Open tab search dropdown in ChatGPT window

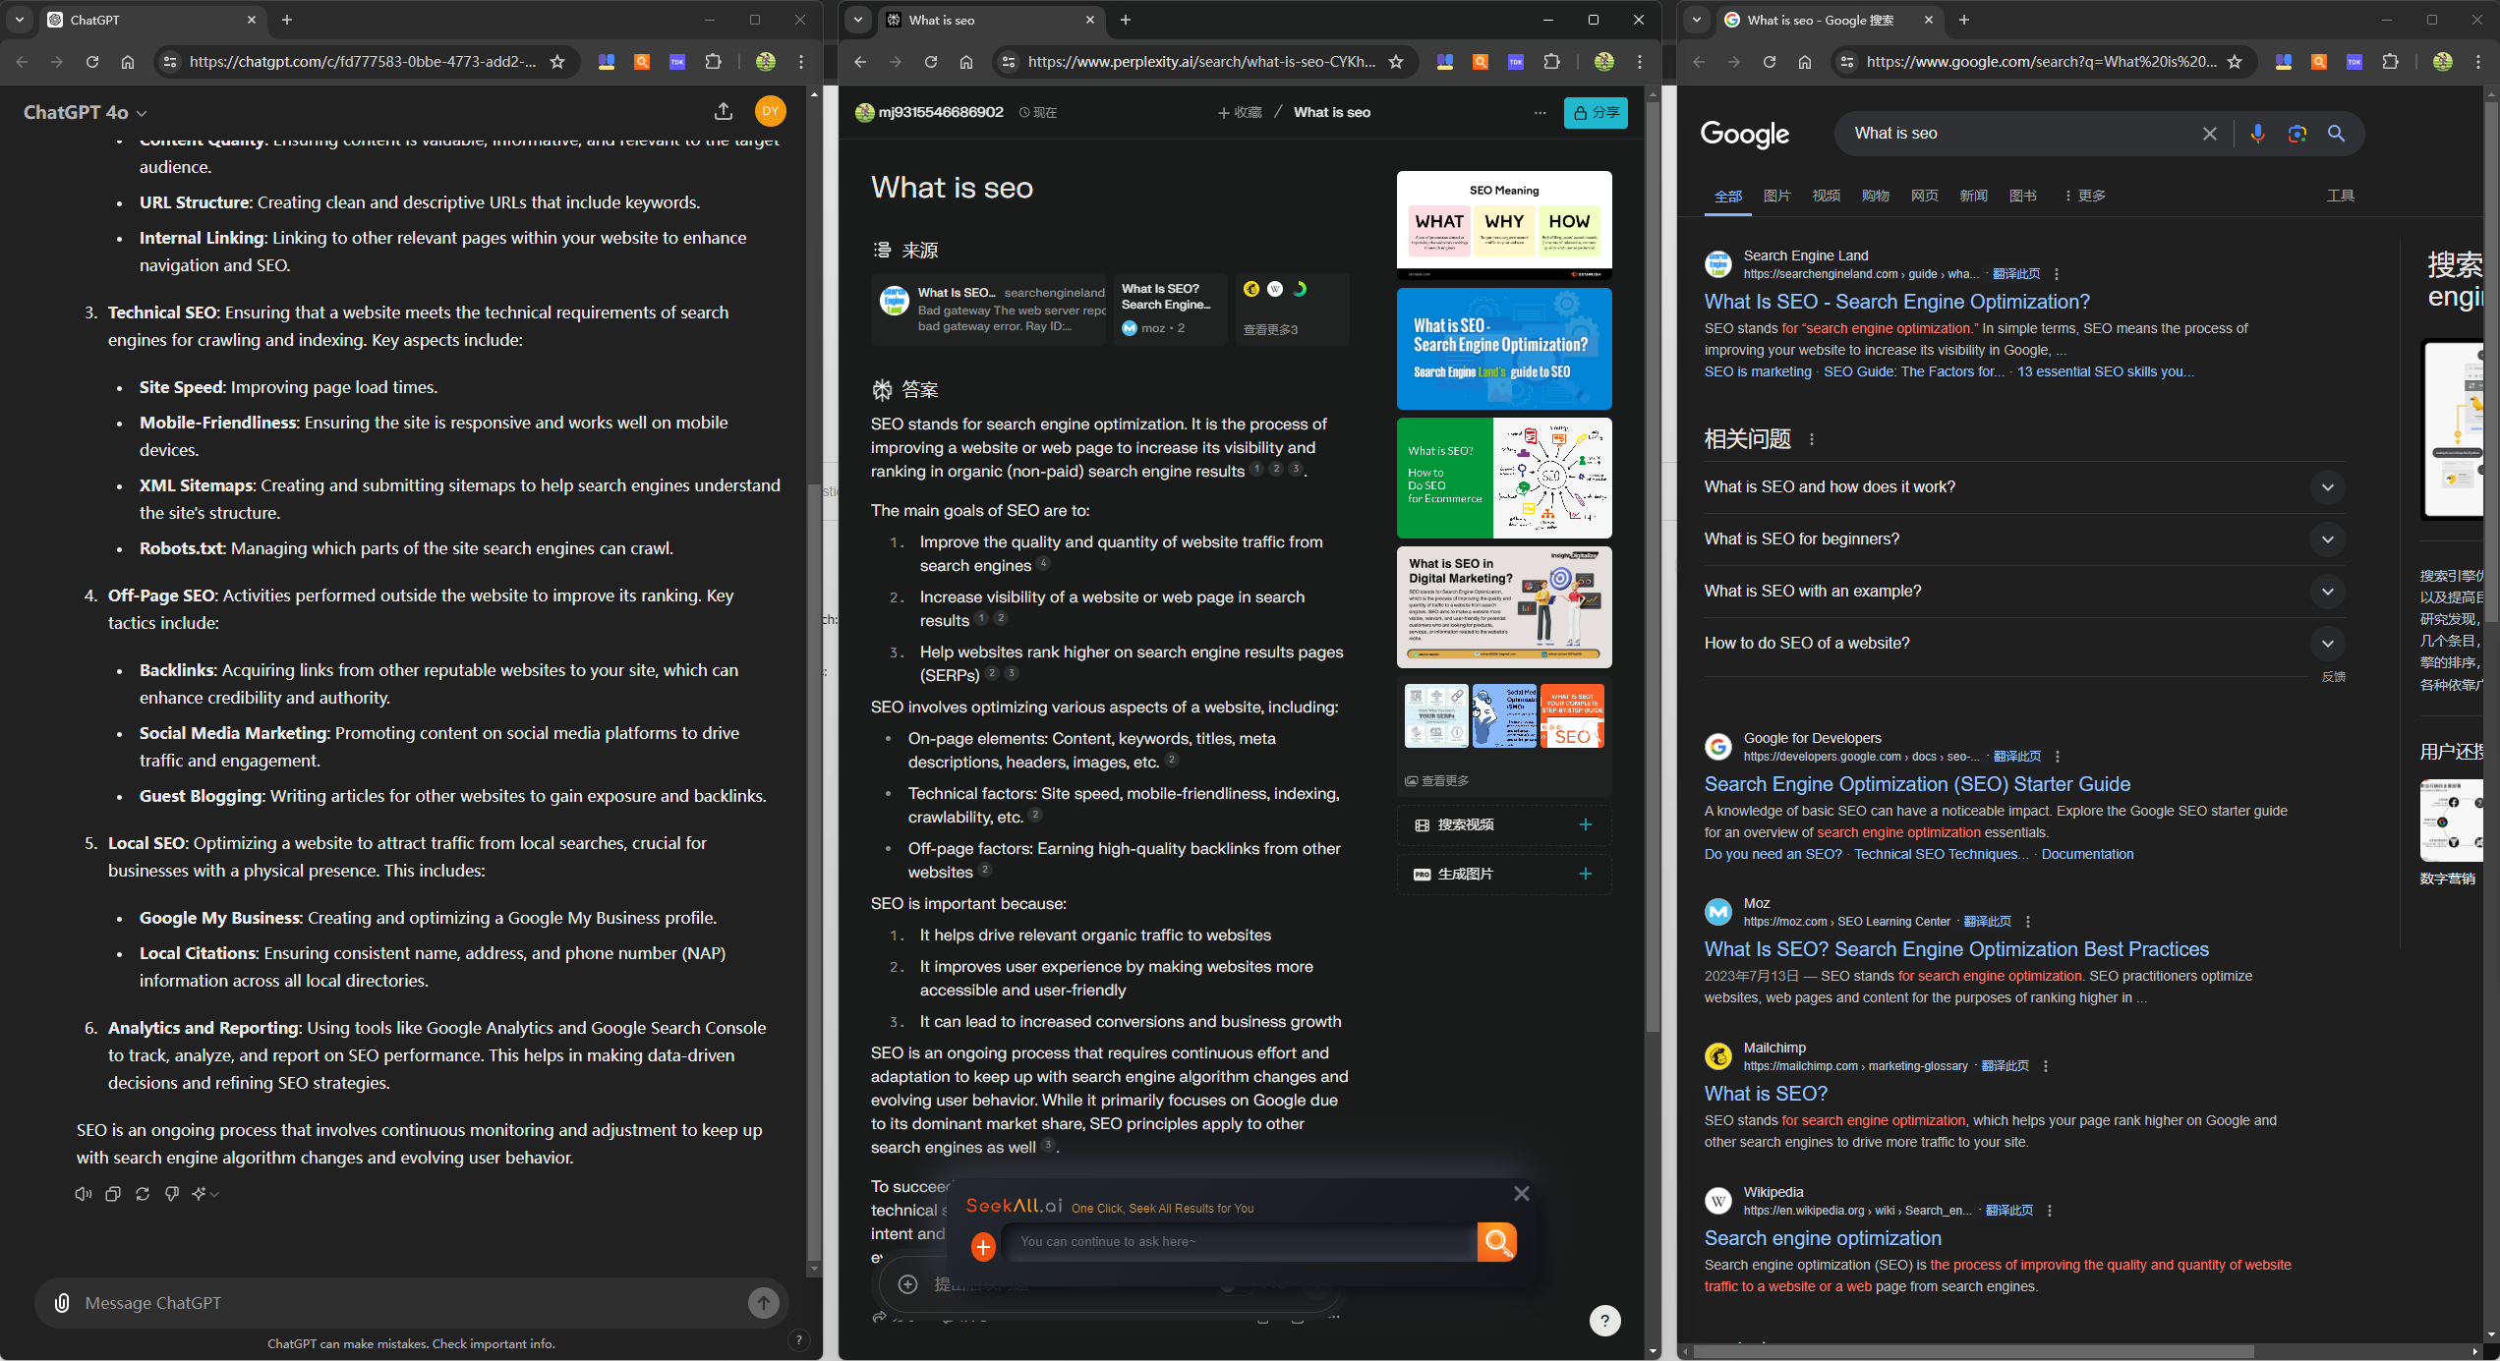20,20
